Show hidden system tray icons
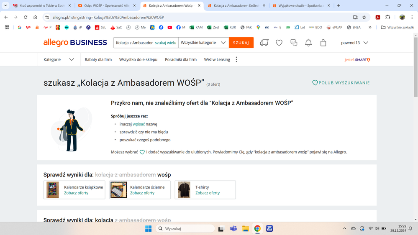The width and height of the screenshot is (418, 235). (344, 228)
